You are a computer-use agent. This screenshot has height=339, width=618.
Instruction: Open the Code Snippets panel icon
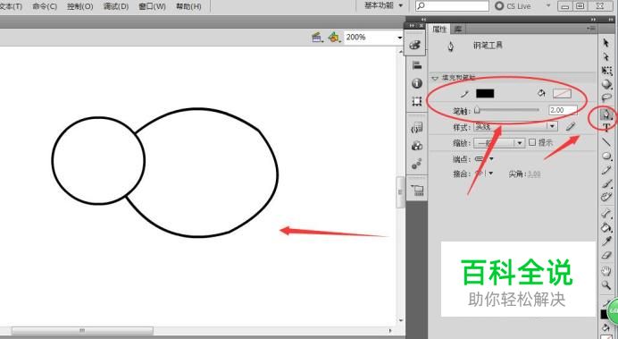pyautogui.click(x=416, y=128)
